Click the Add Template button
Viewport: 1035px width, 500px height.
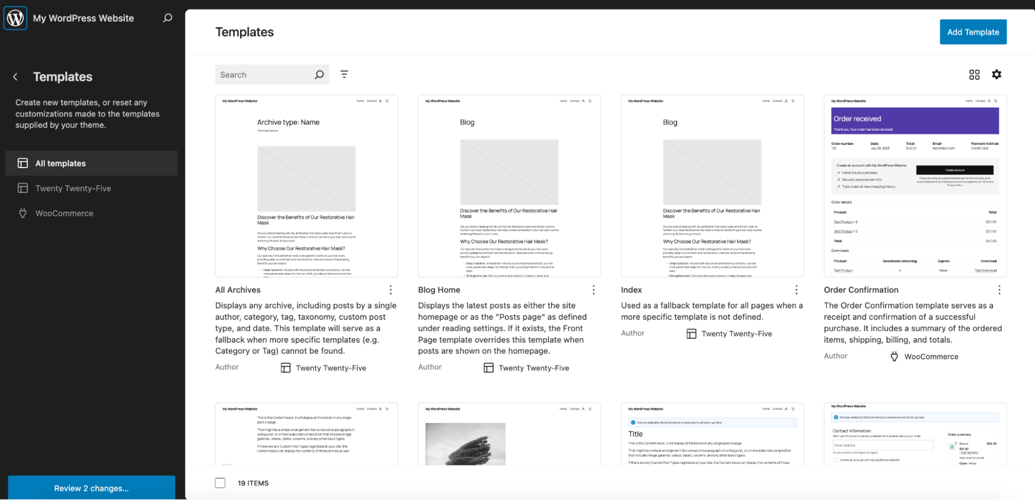pyautogui.click(x=973, y=32)
